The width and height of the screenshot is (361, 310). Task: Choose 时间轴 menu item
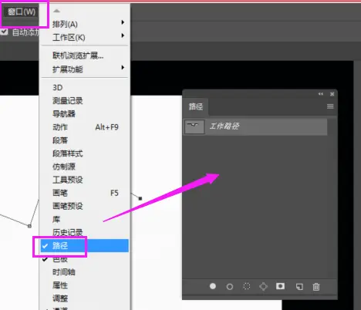(x=85, y=272)
